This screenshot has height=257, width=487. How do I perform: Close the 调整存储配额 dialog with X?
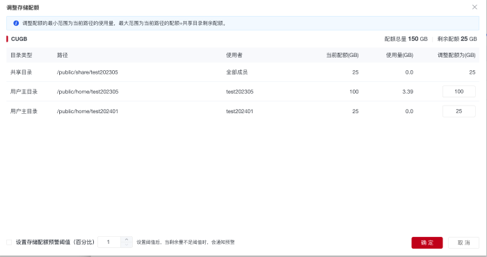click(474, 7)
